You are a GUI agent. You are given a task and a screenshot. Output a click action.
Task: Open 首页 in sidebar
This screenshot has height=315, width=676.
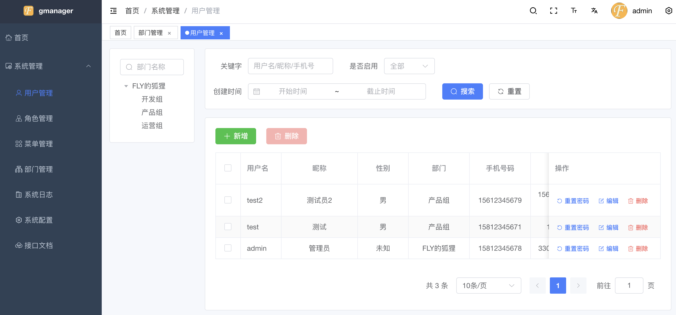pos(51,38)
